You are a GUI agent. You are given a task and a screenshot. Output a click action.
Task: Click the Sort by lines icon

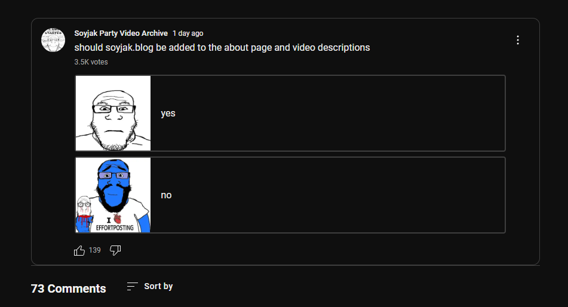[132, 286]
